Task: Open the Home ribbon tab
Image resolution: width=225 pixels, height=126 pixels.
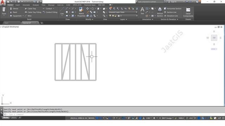Action: click(x=10, y=5)
